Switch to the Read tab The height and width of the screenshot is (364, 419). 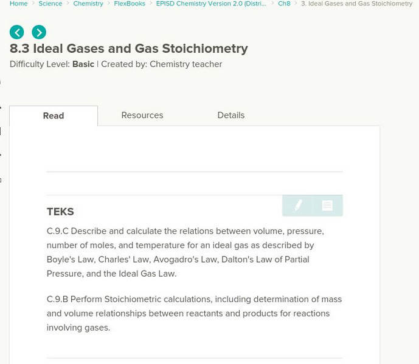54,116
